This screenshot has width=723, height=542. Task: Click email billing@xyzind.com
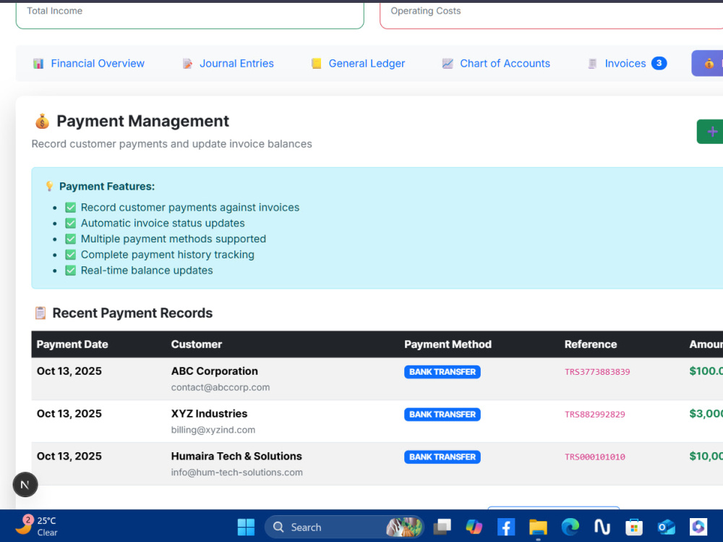coord(213,430)
